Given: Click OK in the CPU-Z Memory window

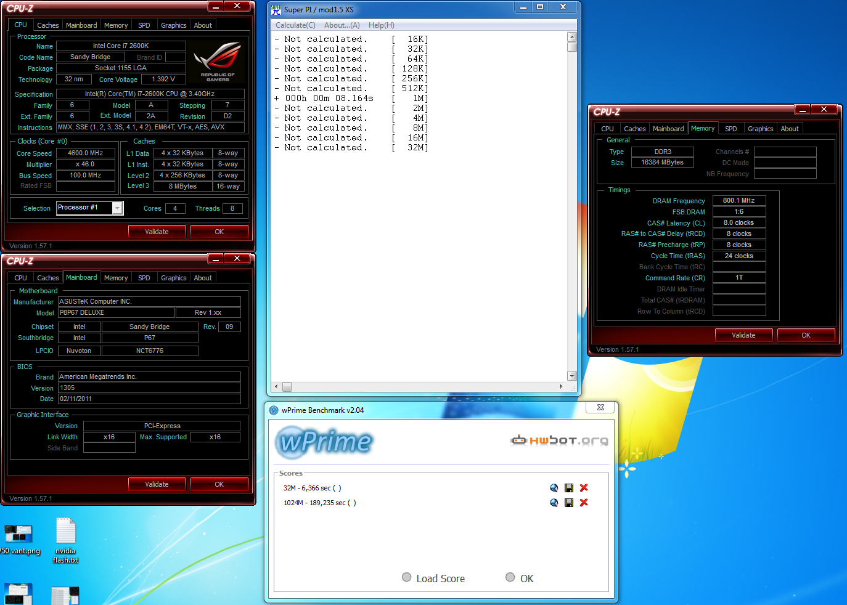Looking at the screenshot, I should (x=806, y=335).
